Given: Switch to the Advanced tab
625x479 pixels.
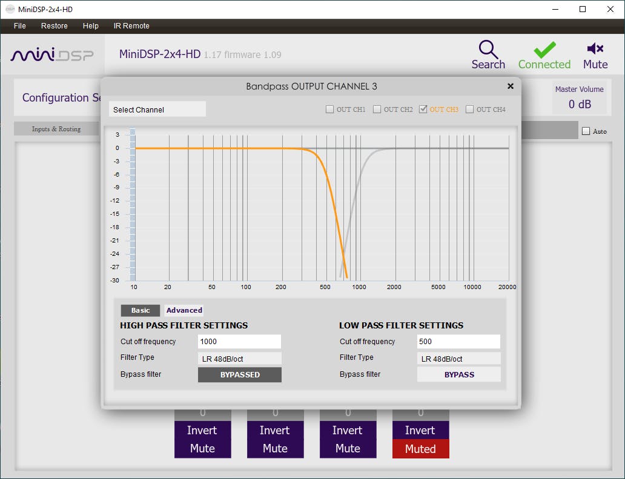Looking at the screenshot, I should tap(184, 310).
